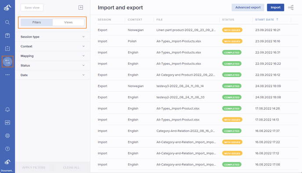302x173 pixels.
Task: Open testevy3-2022_08_24_11_09_14 file
Action: (x=180, y=86)
